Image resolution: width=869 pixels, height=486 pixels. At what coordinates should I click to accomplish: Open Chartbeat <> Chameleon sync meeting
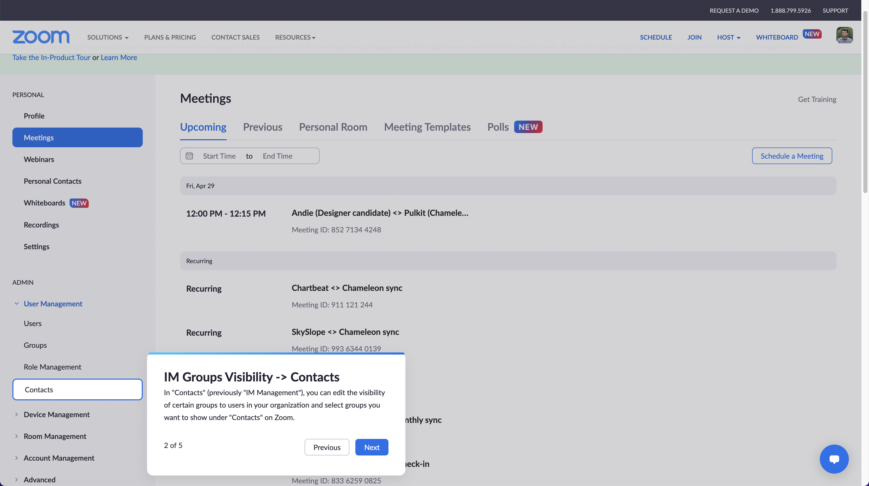tap(347, 288)
